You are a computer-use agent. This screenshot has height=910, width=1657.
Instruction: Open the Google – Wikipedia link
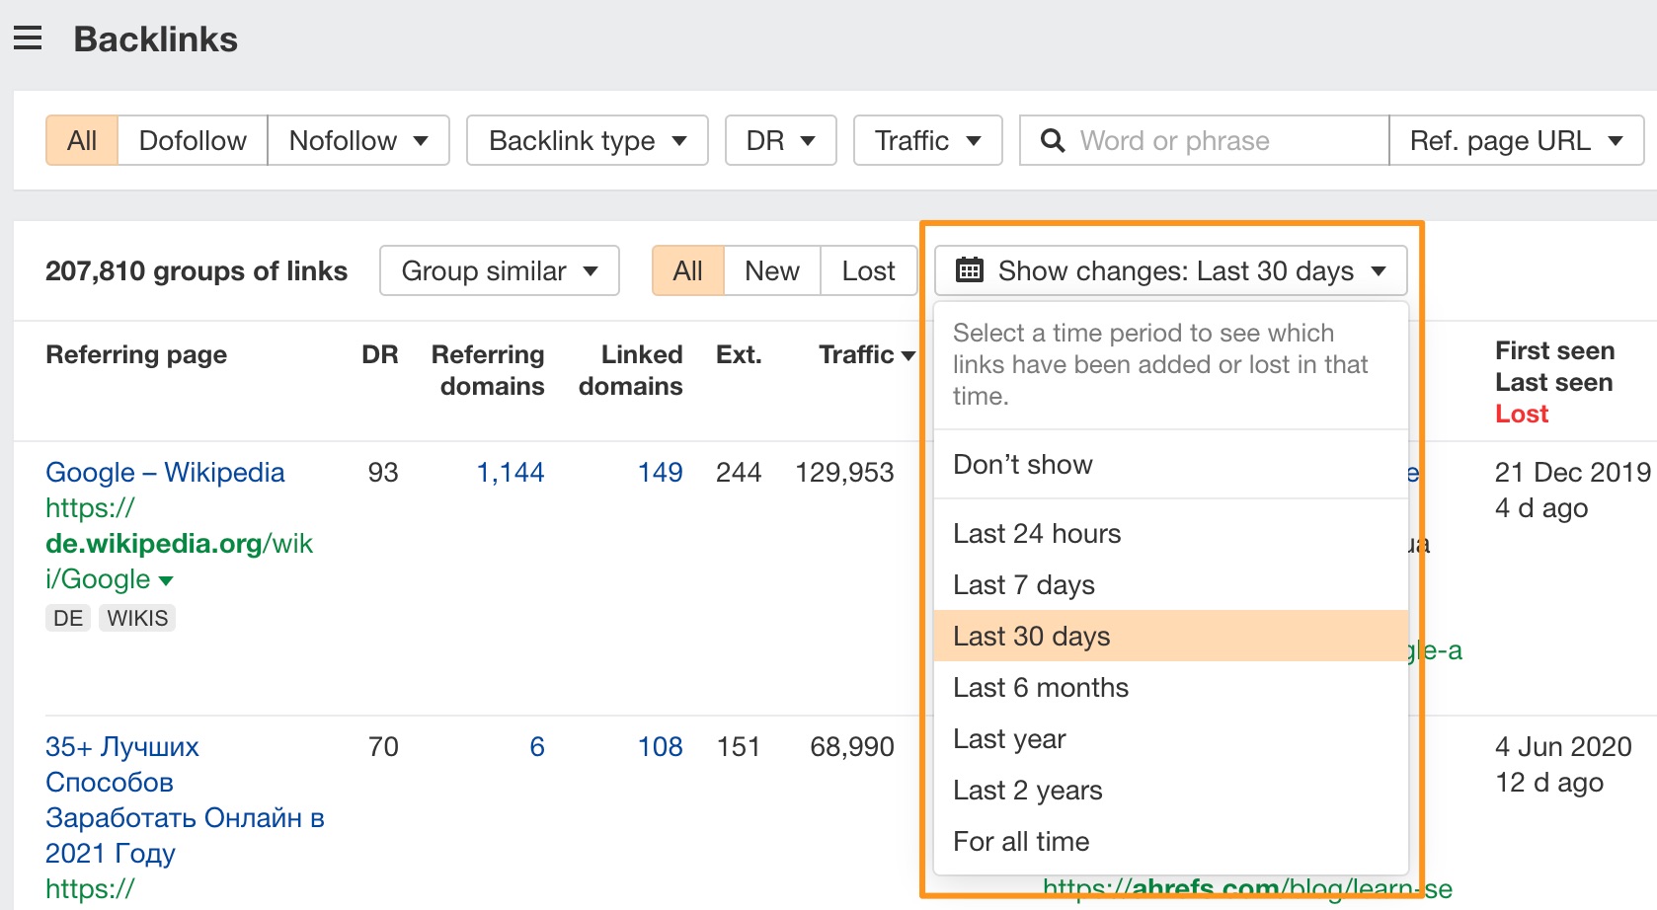point(165,473)
